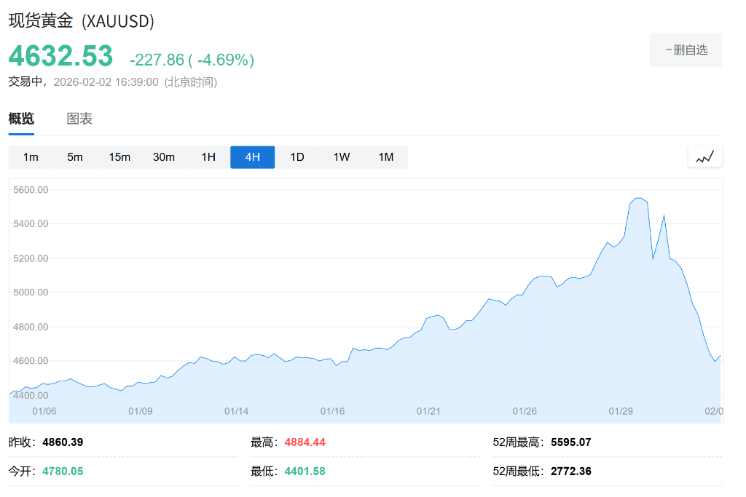This screenshot has height=497, width=746.
Task: Click the 01/21 date on chart axis
Action: click(428, 411)
